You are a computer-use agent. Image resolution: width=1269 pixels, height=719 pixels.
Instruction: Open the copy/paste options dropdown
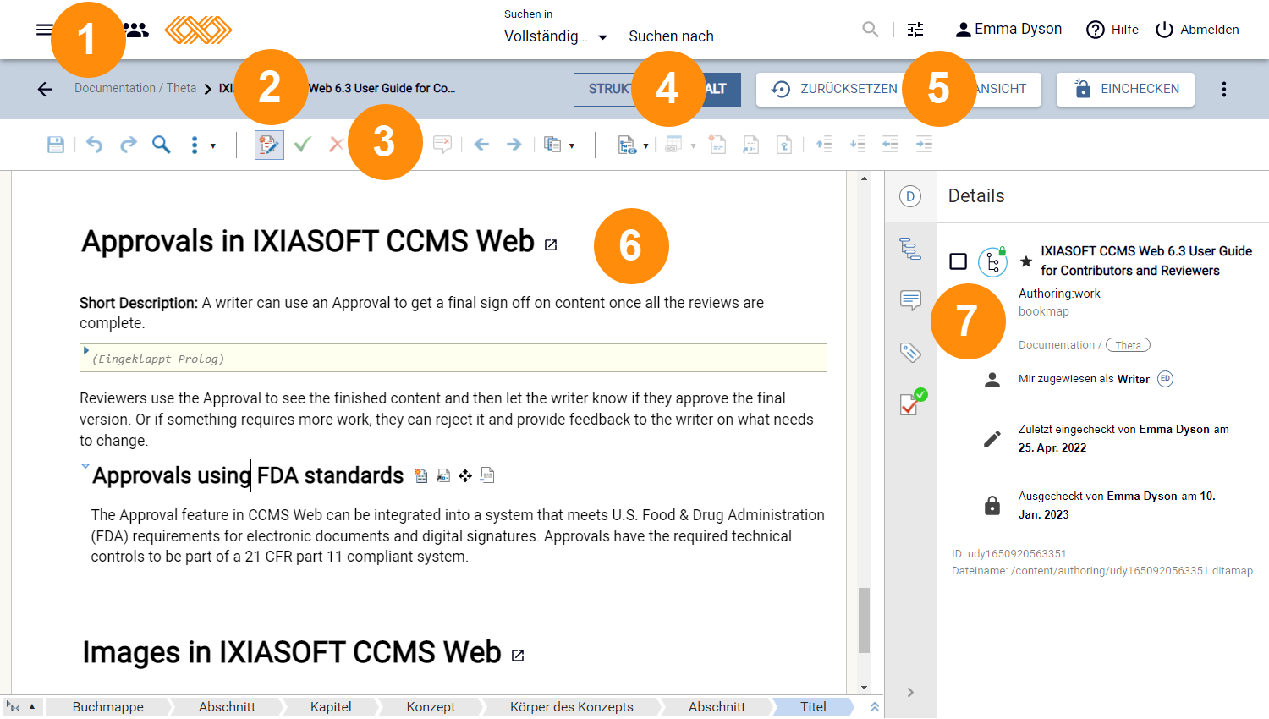(x=558, y=145)
